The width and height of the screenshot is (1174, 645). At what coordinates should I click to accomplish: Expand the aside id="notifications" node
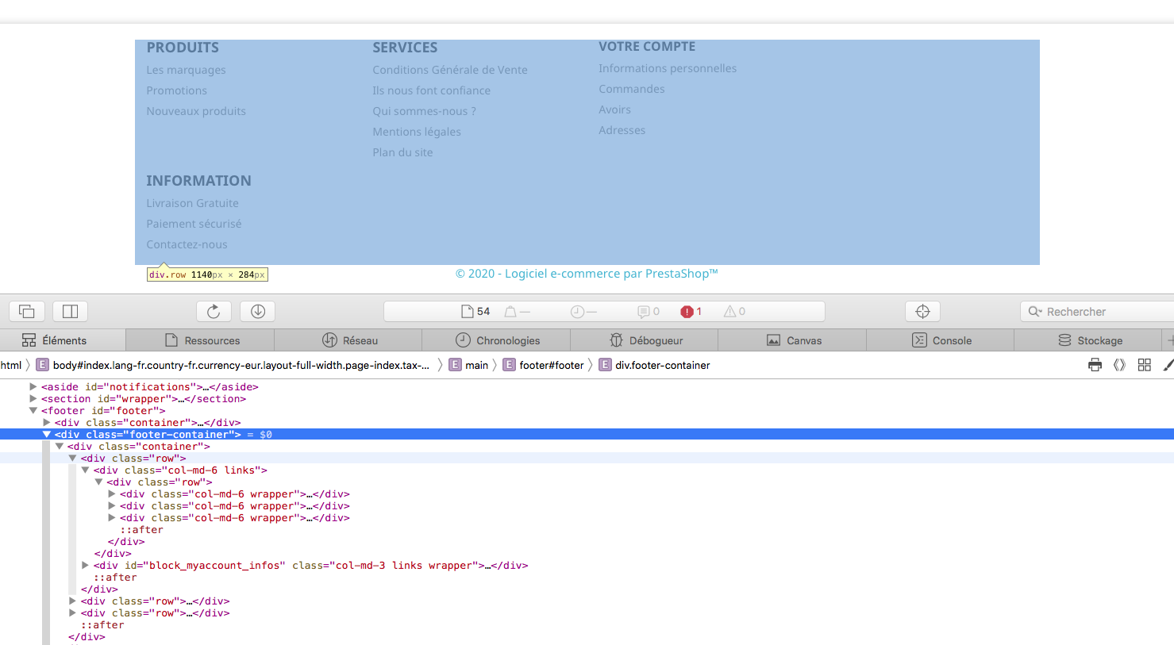33,387
